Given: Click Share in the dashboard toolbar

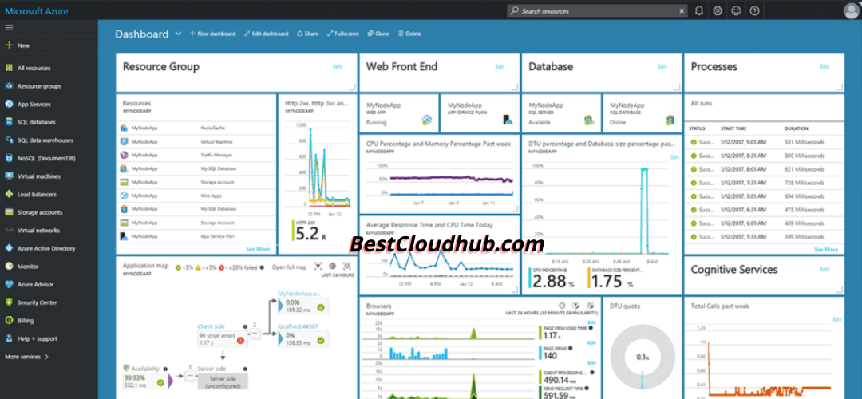Looking at the screenshot, I should [308, 34].
